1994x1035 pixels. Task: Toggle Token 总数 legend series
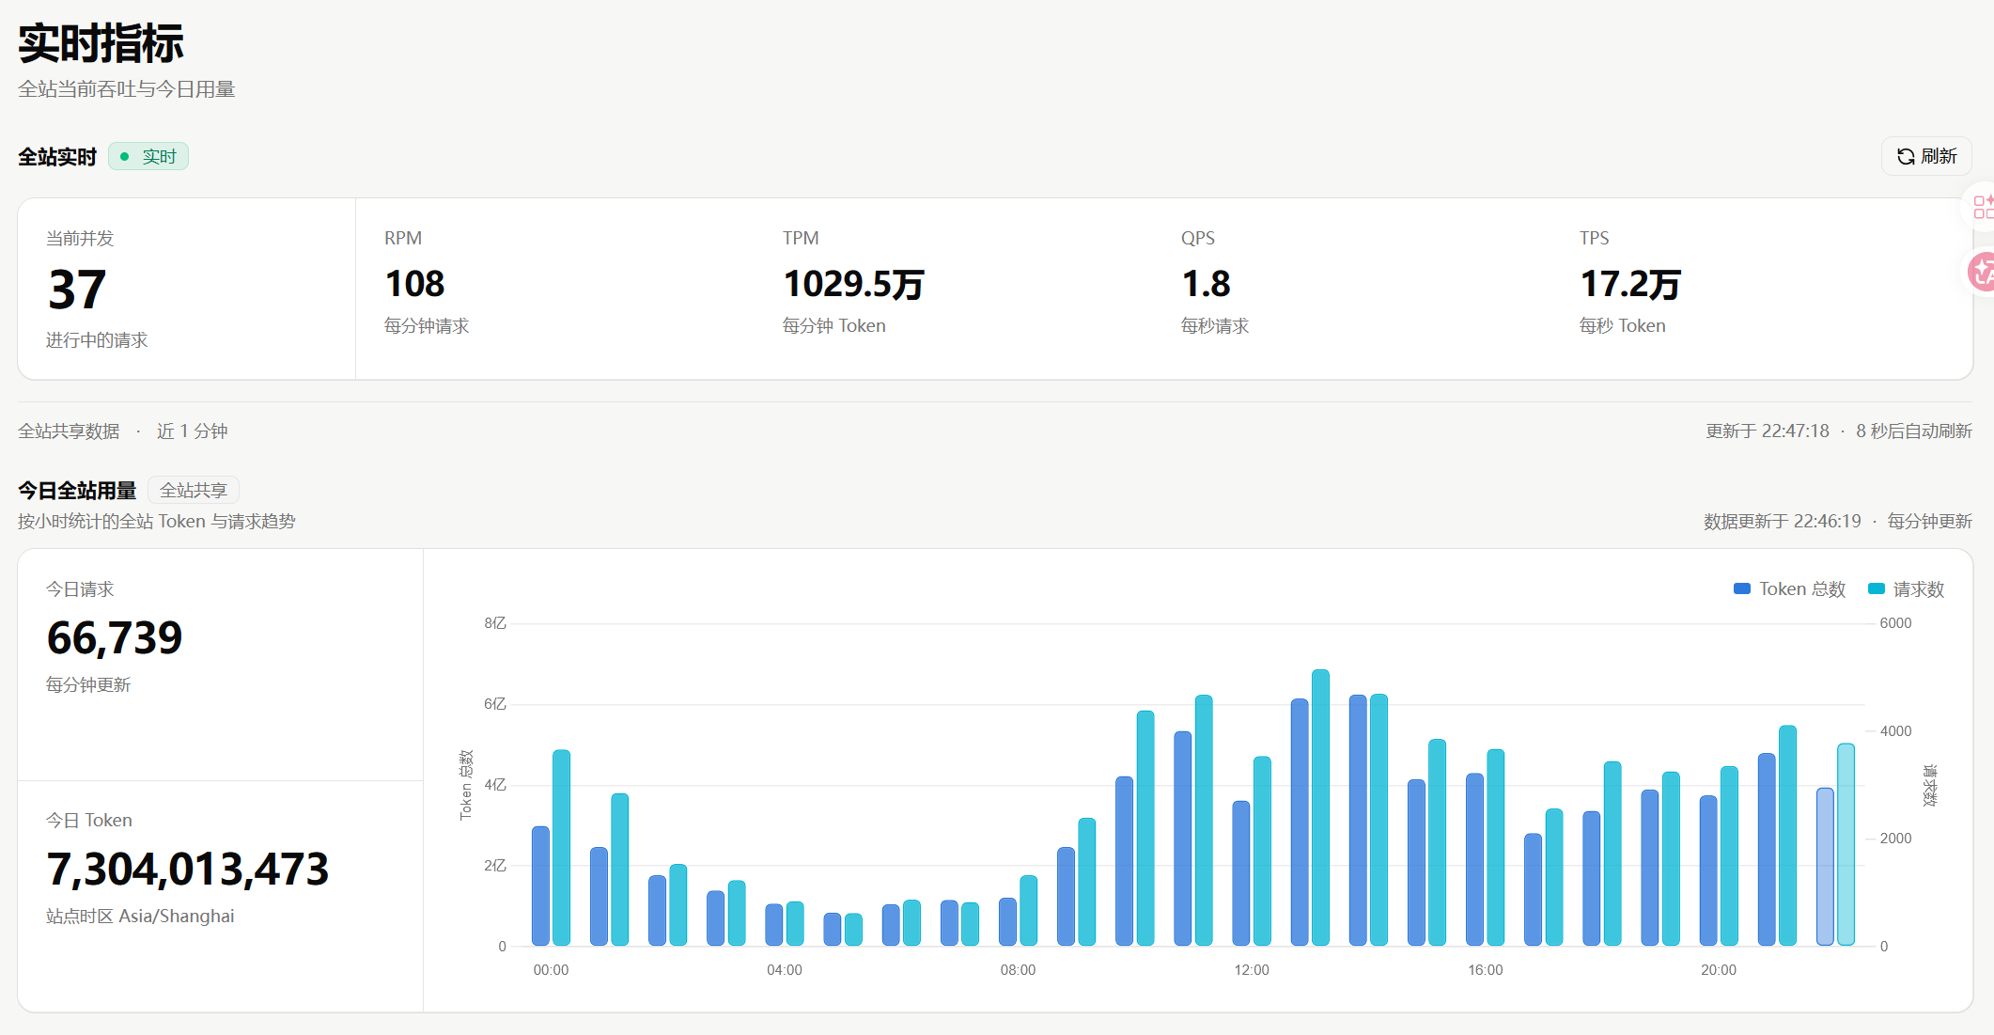tap(1789, 589)
